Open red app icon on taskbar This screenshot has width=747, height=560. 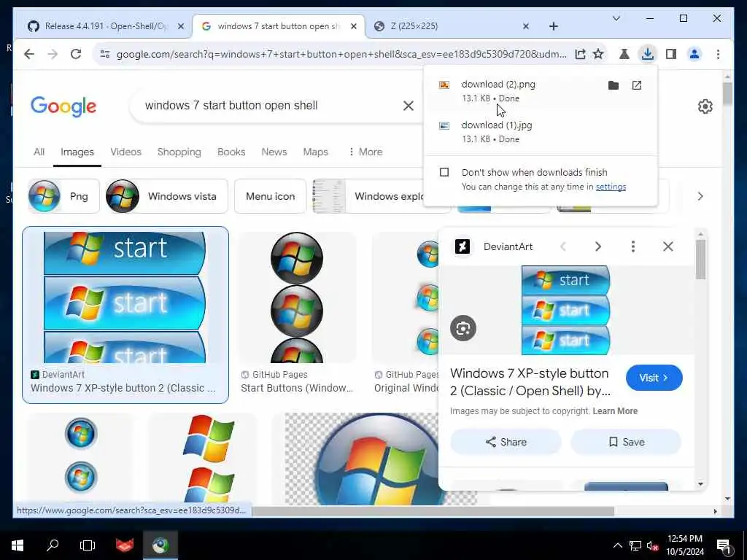[x=125, y=545]
